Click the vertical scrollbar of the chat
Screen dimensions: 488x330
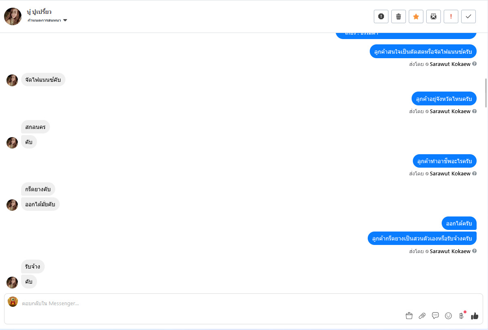[486, 93]
